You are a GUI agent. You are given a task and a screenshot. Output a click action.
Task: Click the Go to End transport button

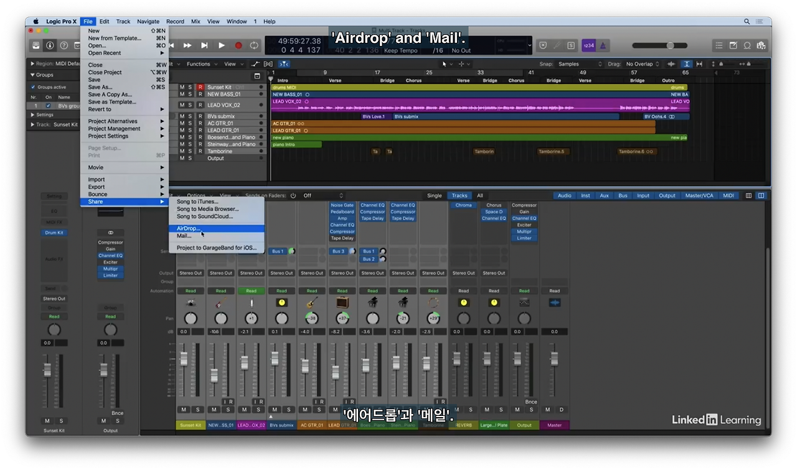(x=204, y=45)
